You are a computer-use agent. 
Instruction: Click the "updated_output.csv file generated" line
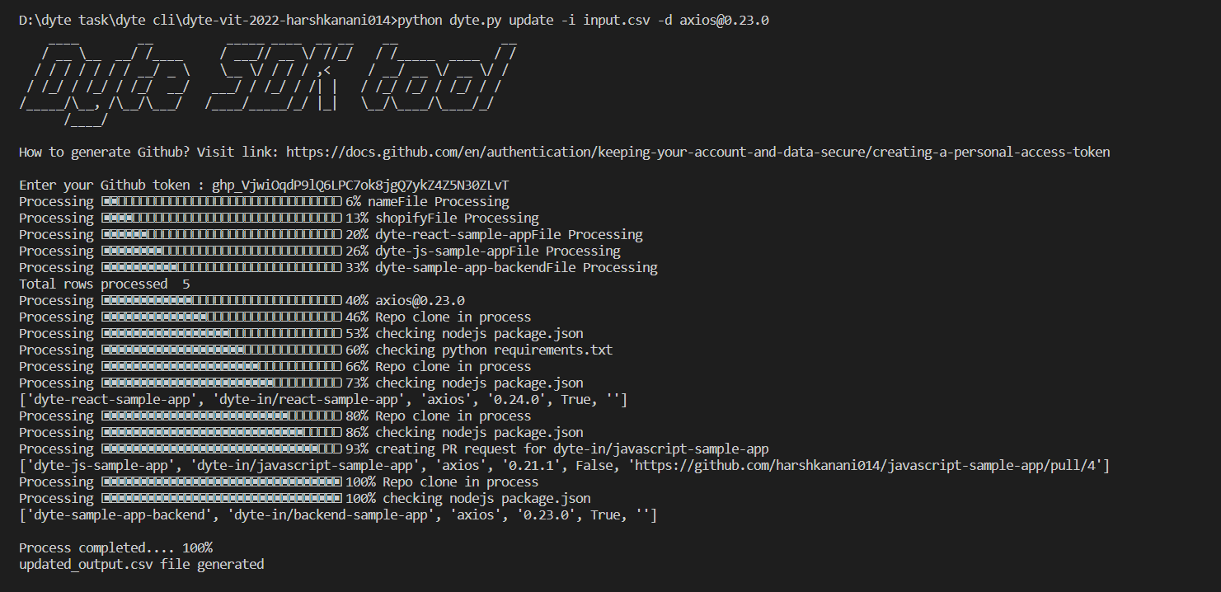(x=141, y=564)
